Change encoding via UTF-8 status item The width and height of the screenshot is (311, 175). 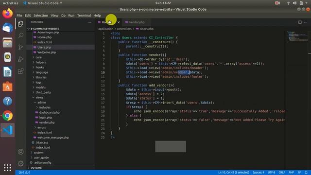point(271,173)
